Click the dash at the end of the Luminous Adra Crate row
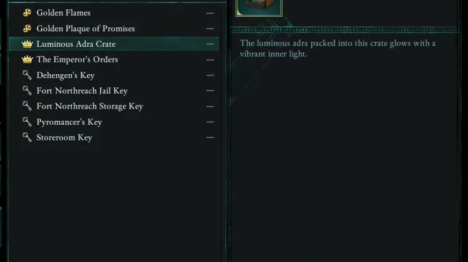Image resolution: width=468 pixels, height=262 pixels. pos(210,44)
